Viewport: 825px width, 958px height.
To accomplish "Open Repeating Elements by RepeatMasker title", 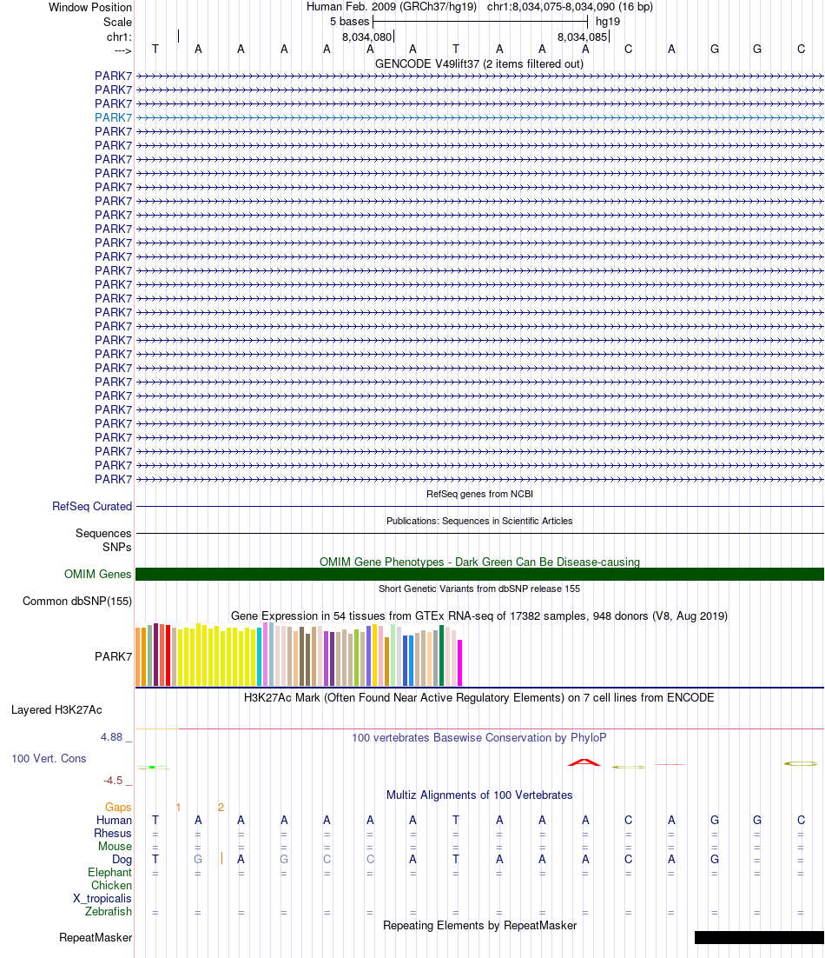I will pyautogui.click(x=479, y=925).
